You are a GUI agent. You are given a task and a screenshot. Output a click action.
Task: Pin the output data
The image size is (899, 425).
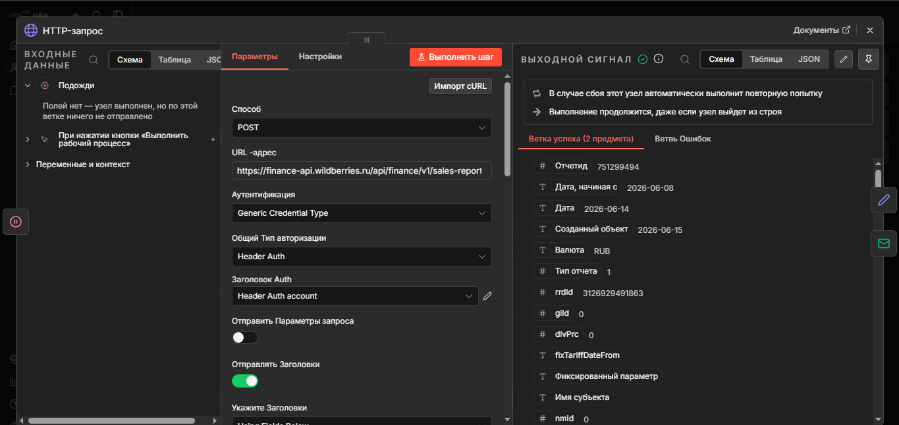[x=869, y=59]
